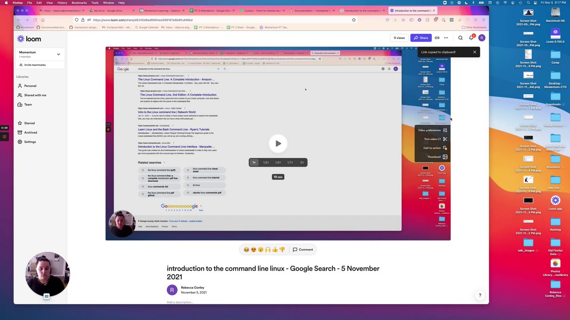Set playback speed to 1.7x
This screenshot has width=570, height=320.
coord(290,163)
